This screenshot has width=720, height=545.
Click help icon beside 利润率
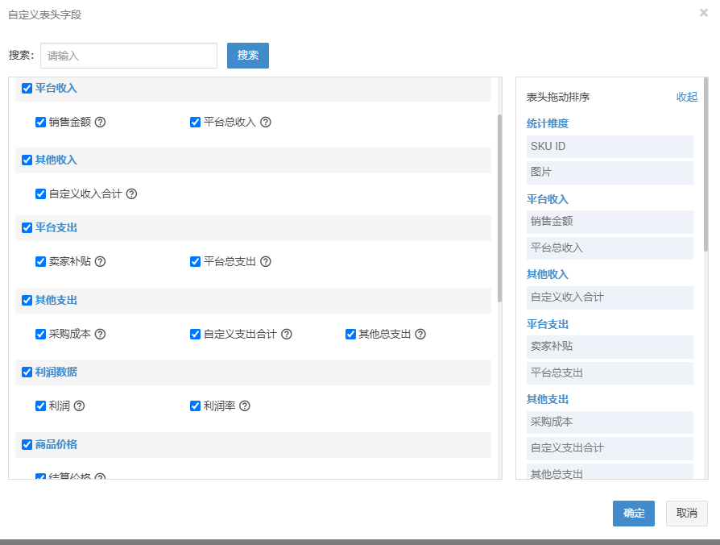point(245,406)
